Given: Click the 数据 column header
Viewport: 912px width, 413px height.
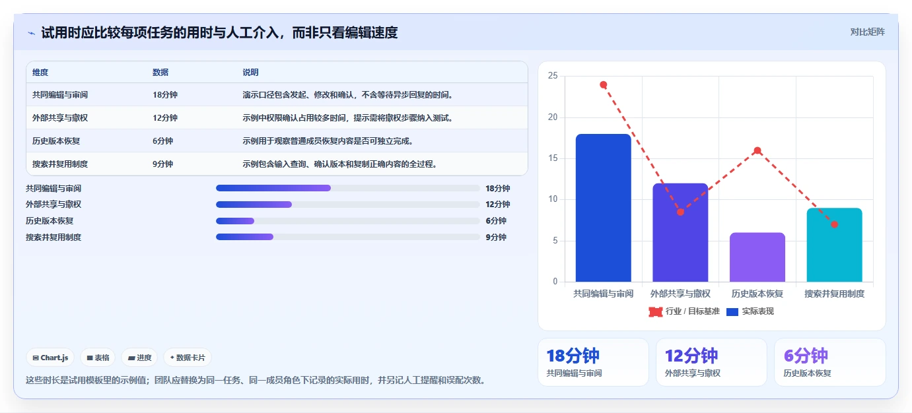Looking at the screenshot, I should click(x=160, y=73).
